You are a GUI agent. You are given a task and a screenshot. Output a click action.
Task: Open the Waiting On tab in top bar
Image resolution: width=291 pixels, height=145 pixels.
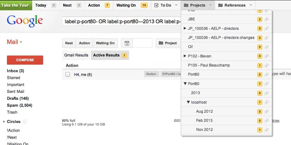point(131,5)
